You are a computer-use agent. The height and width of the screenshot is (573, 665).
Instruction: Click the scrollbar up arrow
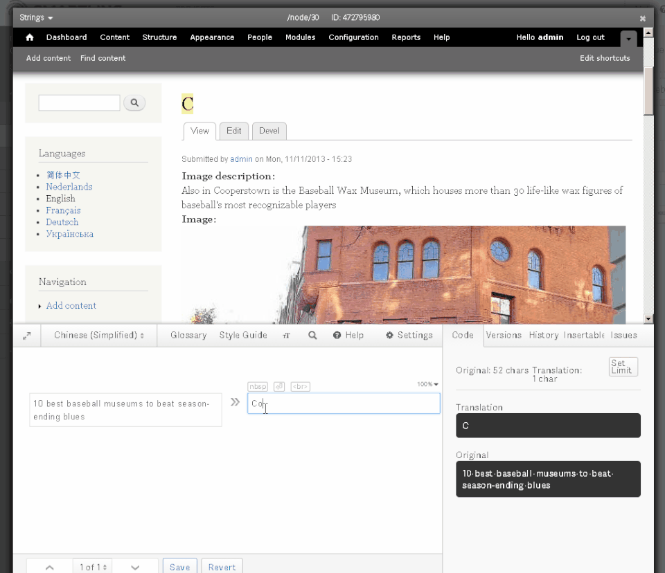click(x=648, y=33)
